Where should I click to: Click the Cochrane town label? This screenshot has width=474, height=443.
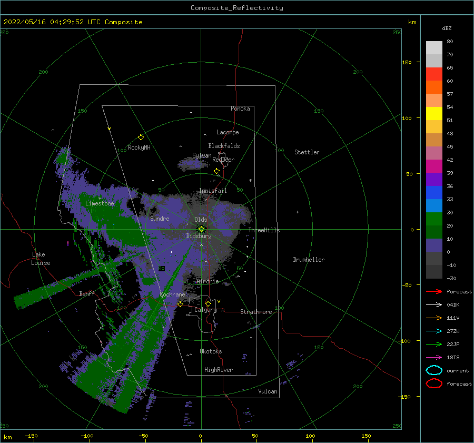(x=172, y=294)
